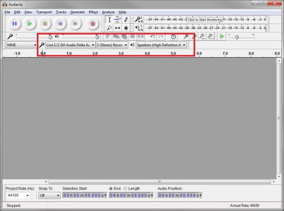This screenshot has height=211, width=284.
Task: Start playback with the Play button
Action: click(30, 24)
